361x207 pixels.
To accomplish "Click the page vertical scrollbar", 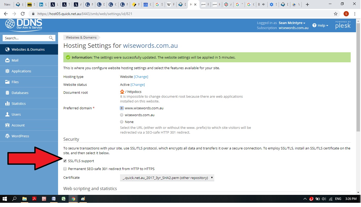I will (x=358, y=77).
